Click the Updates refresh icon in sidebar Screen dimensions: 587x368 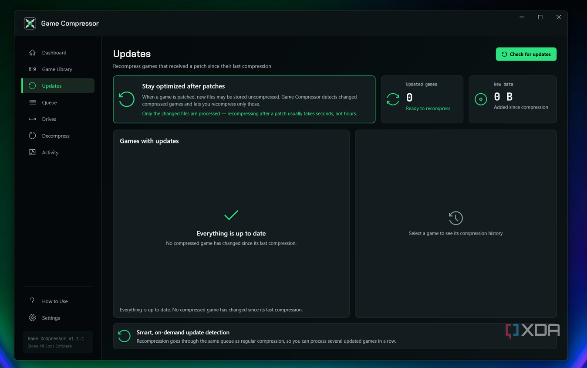click(32, 85)
